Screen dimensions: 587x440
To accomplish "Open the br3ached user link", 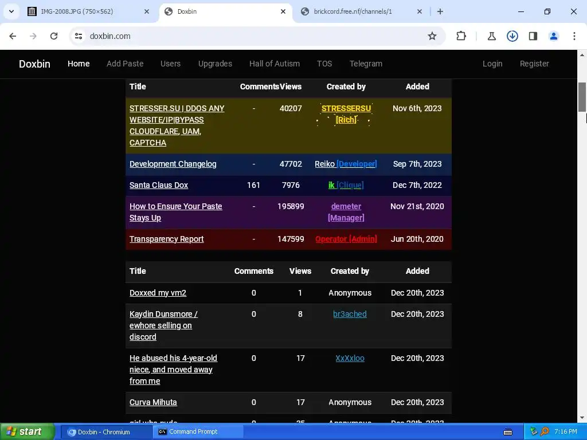I will coord(350,315).
